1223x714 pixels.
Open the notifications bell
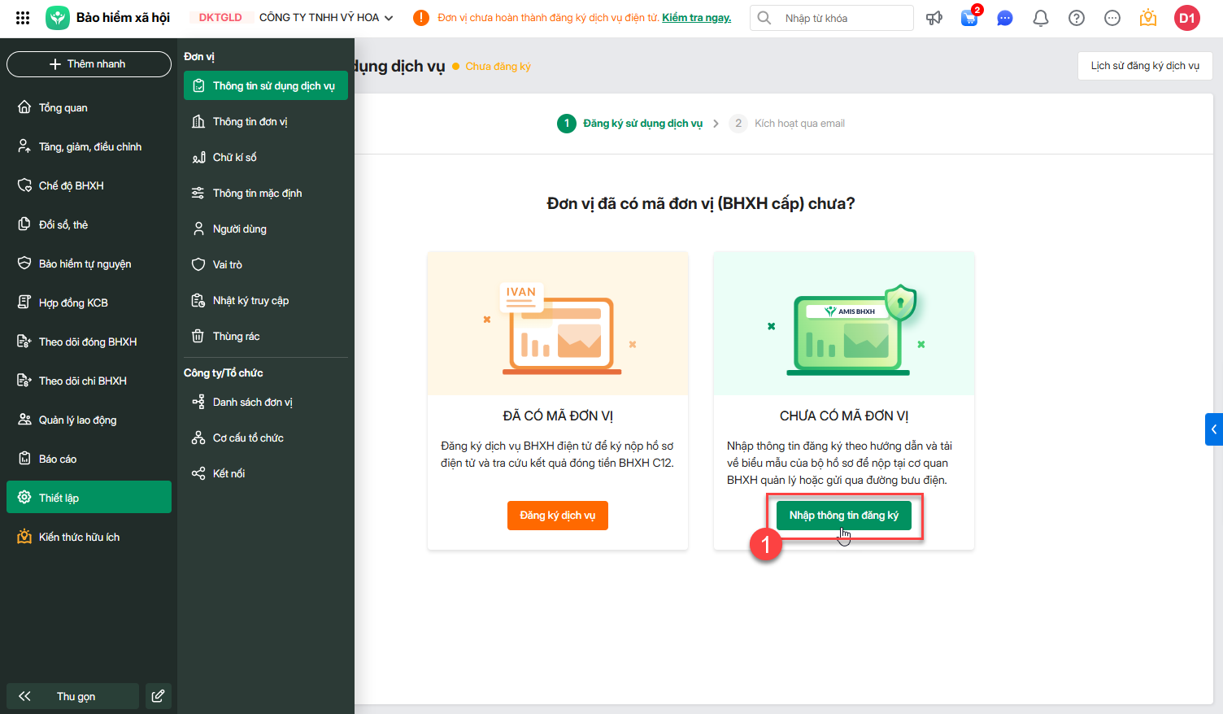pyautogui.click(x=1041, y=18)
